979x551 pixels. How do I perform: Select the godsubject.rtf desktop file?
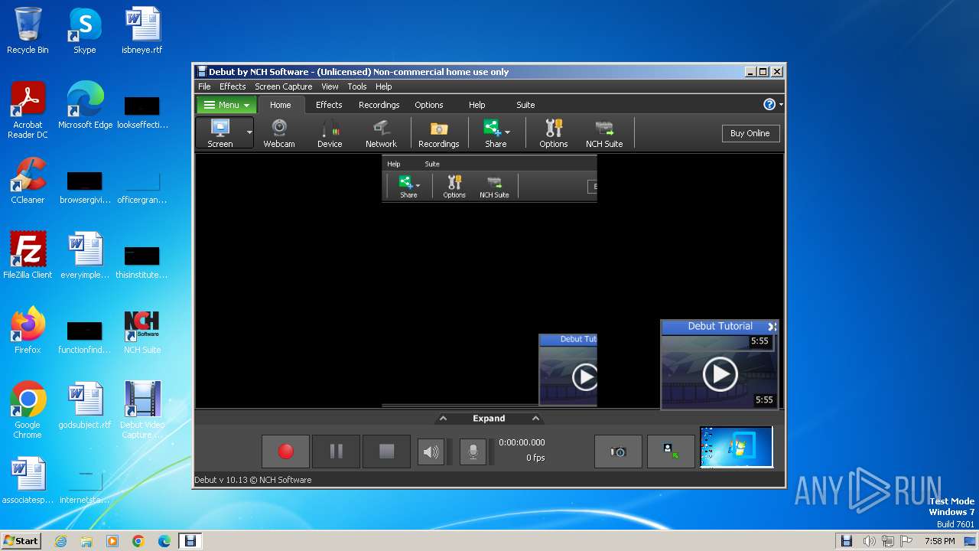click(x=85, y=406)
